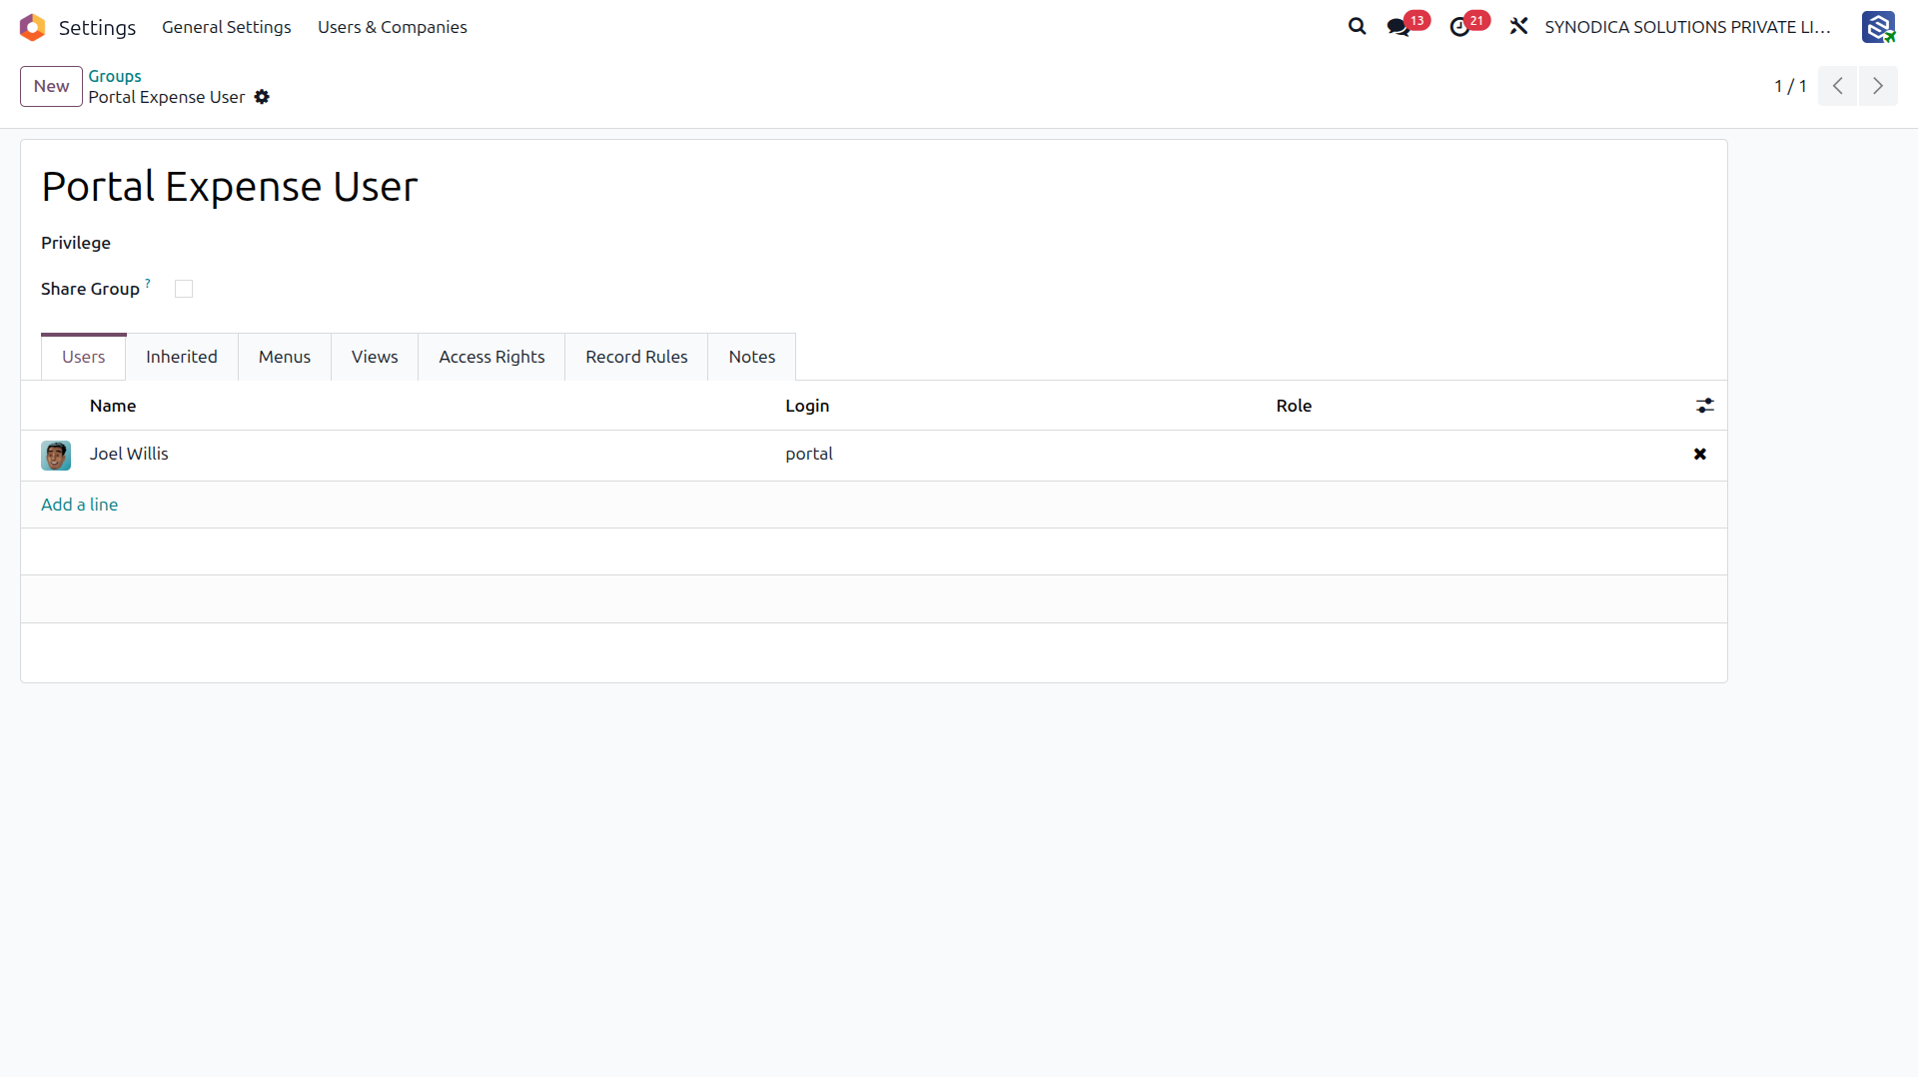Add a line to users list

(x=79, y=505)
